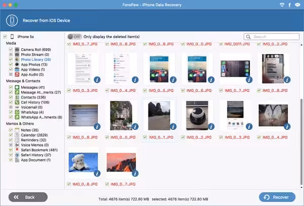Click the Calendar icon
The width and height of the screenshot is (304, 206).
pyautogui.click(x=17, y=135)
